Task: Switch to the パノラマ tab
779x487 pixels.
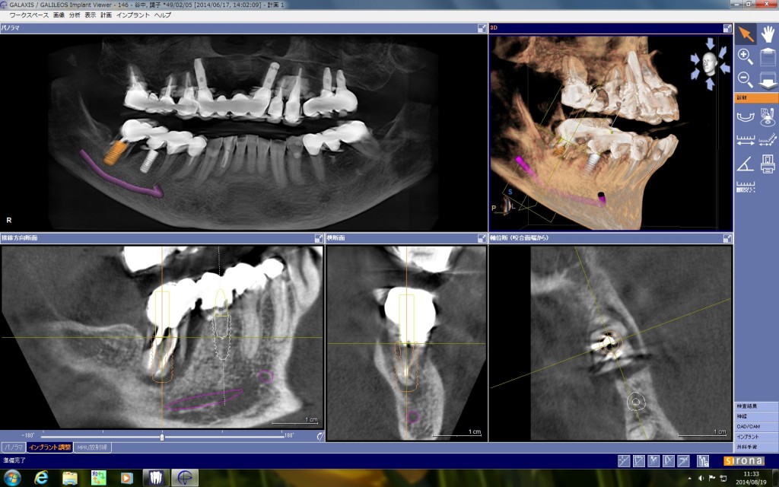Action: click(x=13, y=447)
